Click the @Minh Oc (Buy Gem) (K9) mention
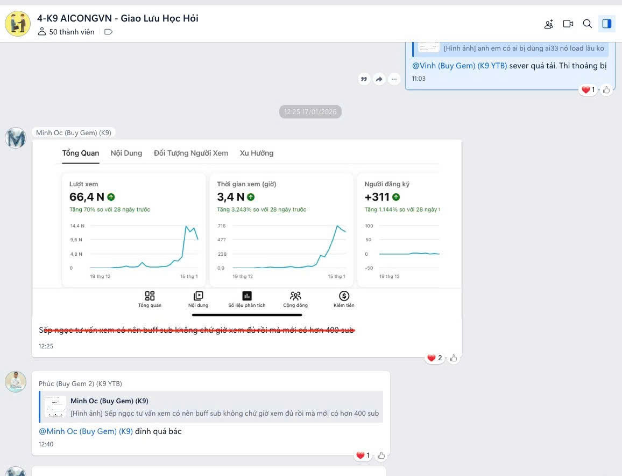Viewport: 622px width, 476px height. click(86, 431)
